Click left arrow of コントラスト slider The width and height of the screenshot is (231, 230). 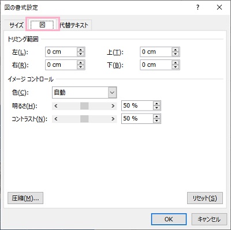pos(56,119)
